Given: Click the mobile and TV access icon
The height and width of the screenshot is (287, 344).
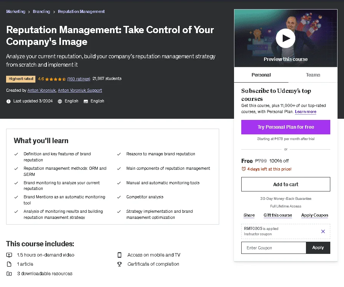Looking at the screenshot, I should 119,255.
